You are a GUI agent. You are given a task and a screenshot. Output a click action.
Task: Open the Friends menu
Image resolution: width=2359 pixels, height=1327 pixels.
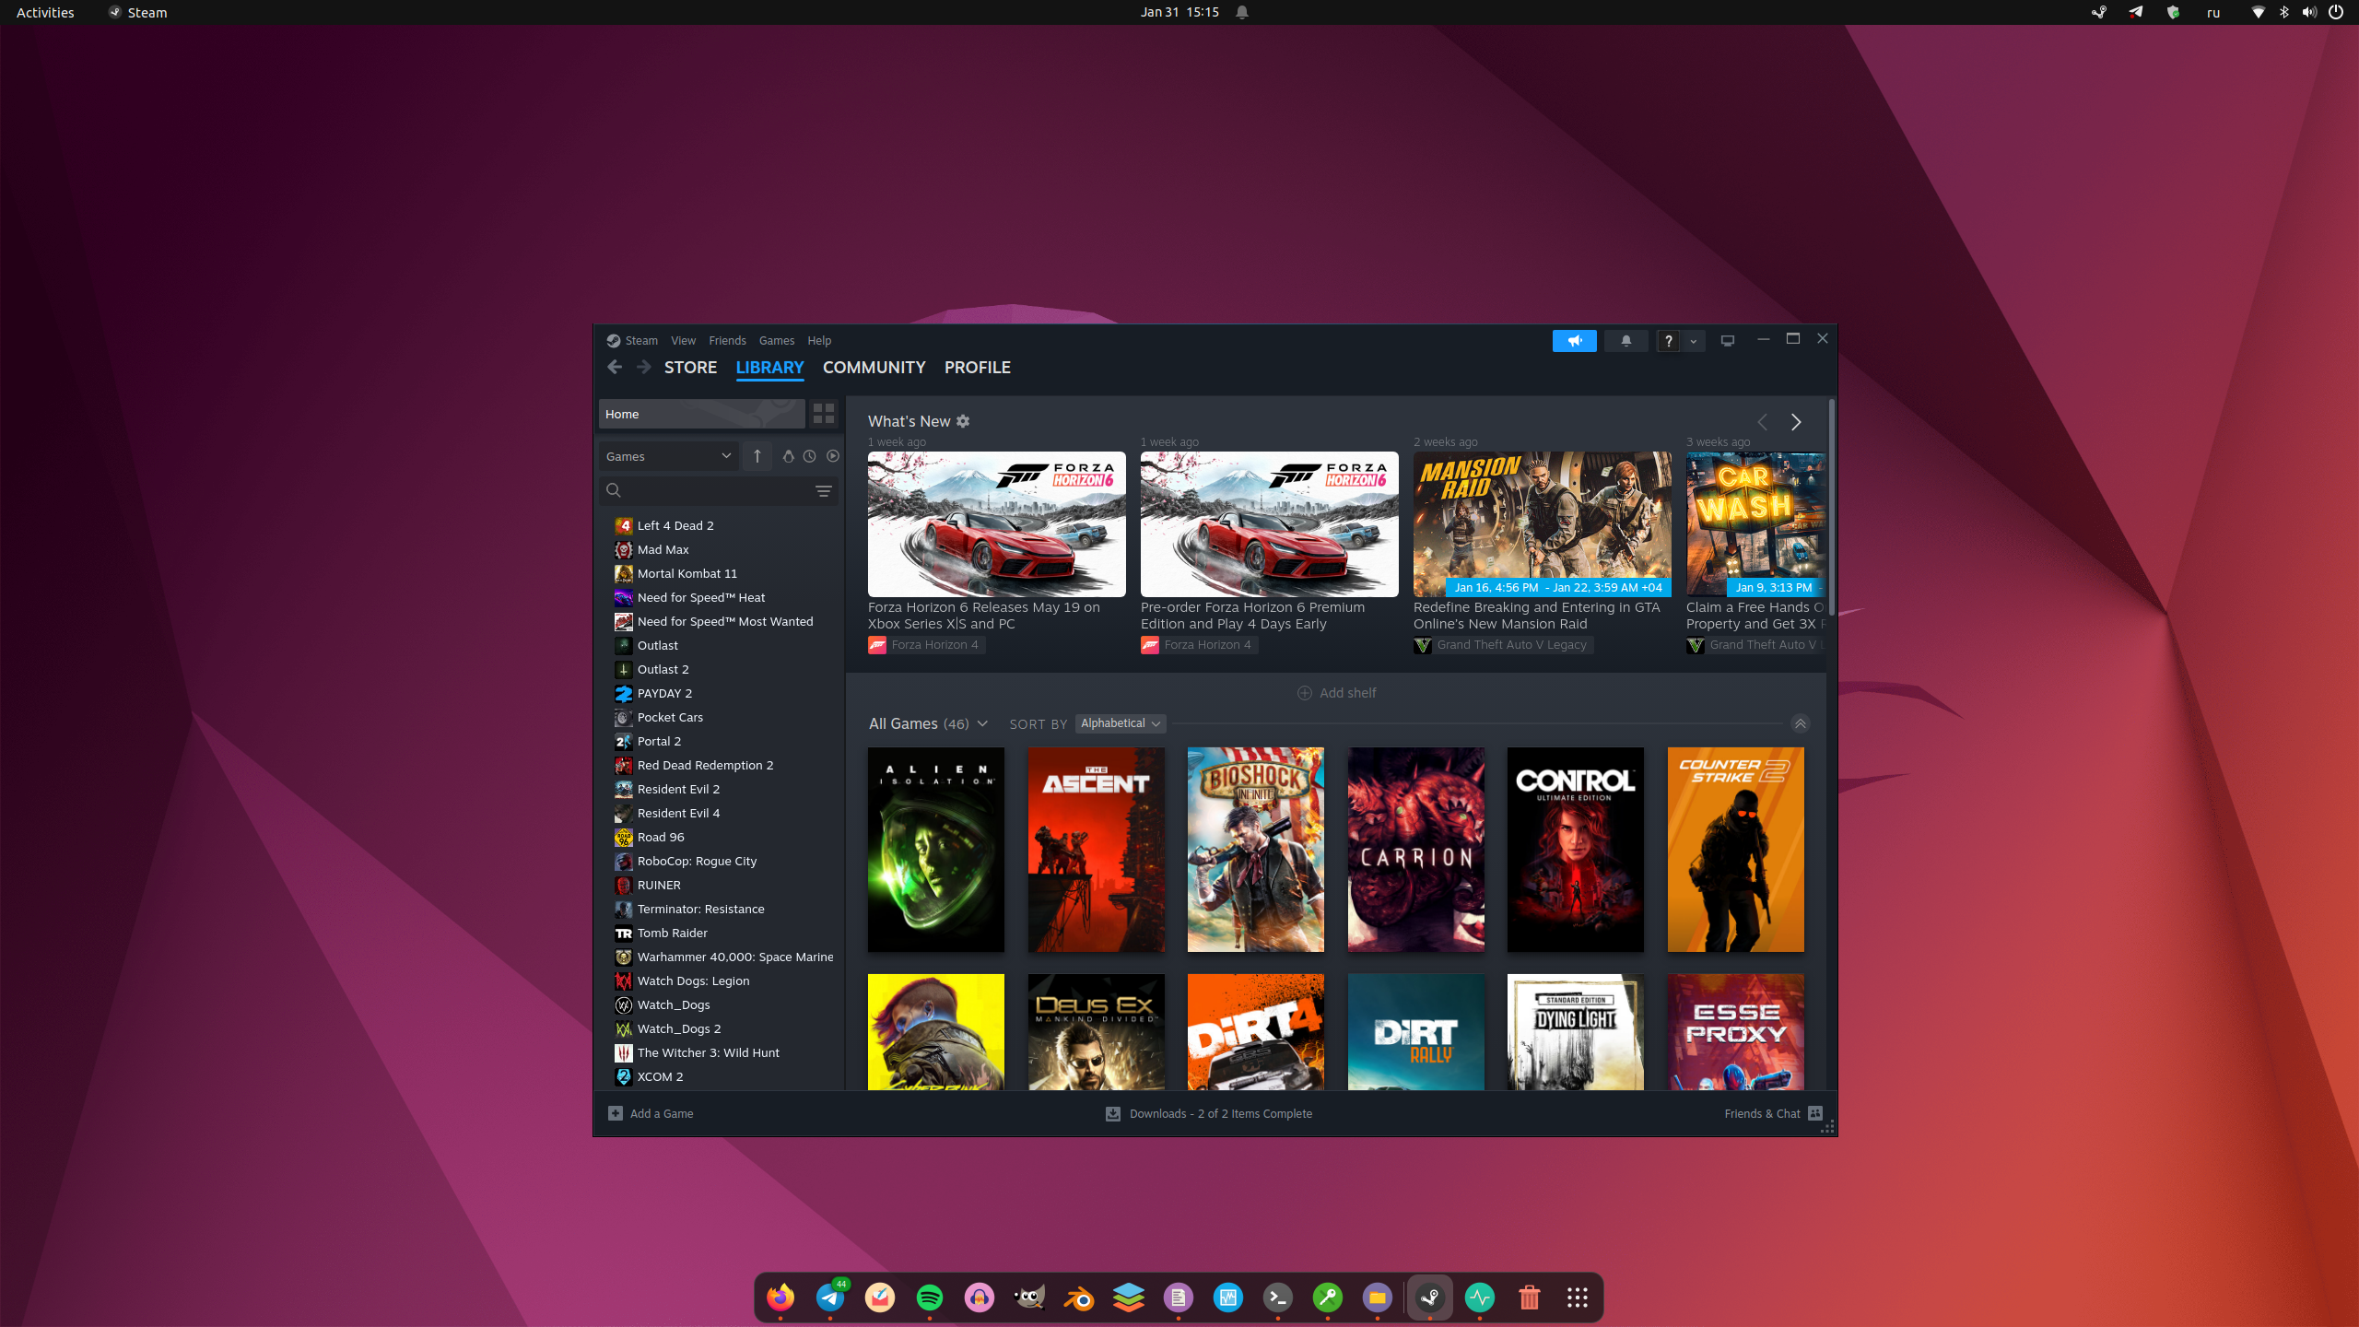[x=727, y=341]
